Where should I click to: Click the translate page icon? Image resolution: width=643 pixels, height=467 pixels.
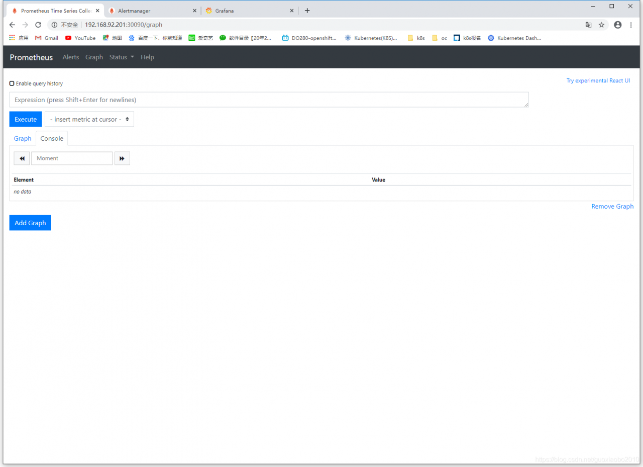tap(588, 25)
